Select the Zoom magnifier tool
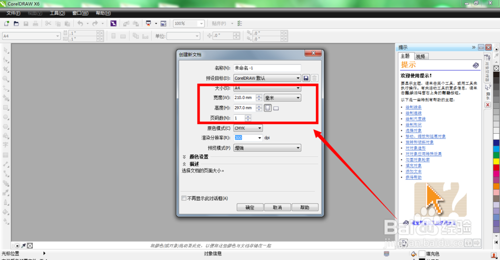The image size is (500, 260). pos(5,79)
